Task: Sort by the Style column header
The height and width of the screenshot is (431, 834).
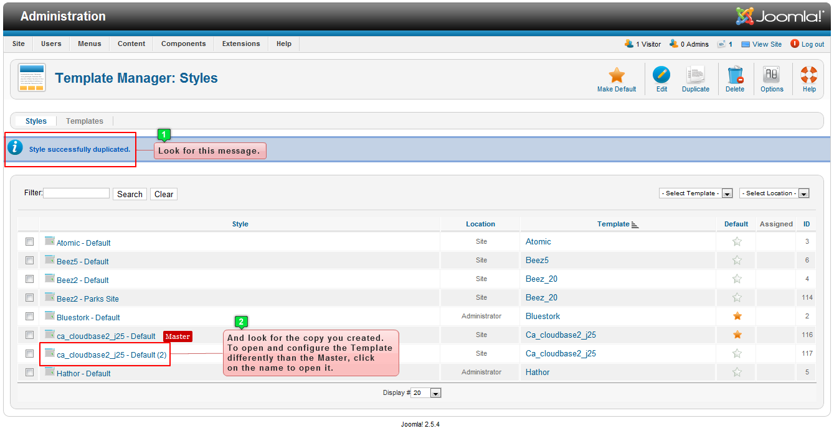Action: point(240,224)
